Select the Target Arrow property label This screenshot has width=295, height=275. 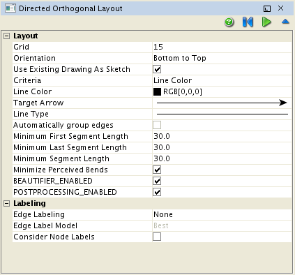(38, 103)
